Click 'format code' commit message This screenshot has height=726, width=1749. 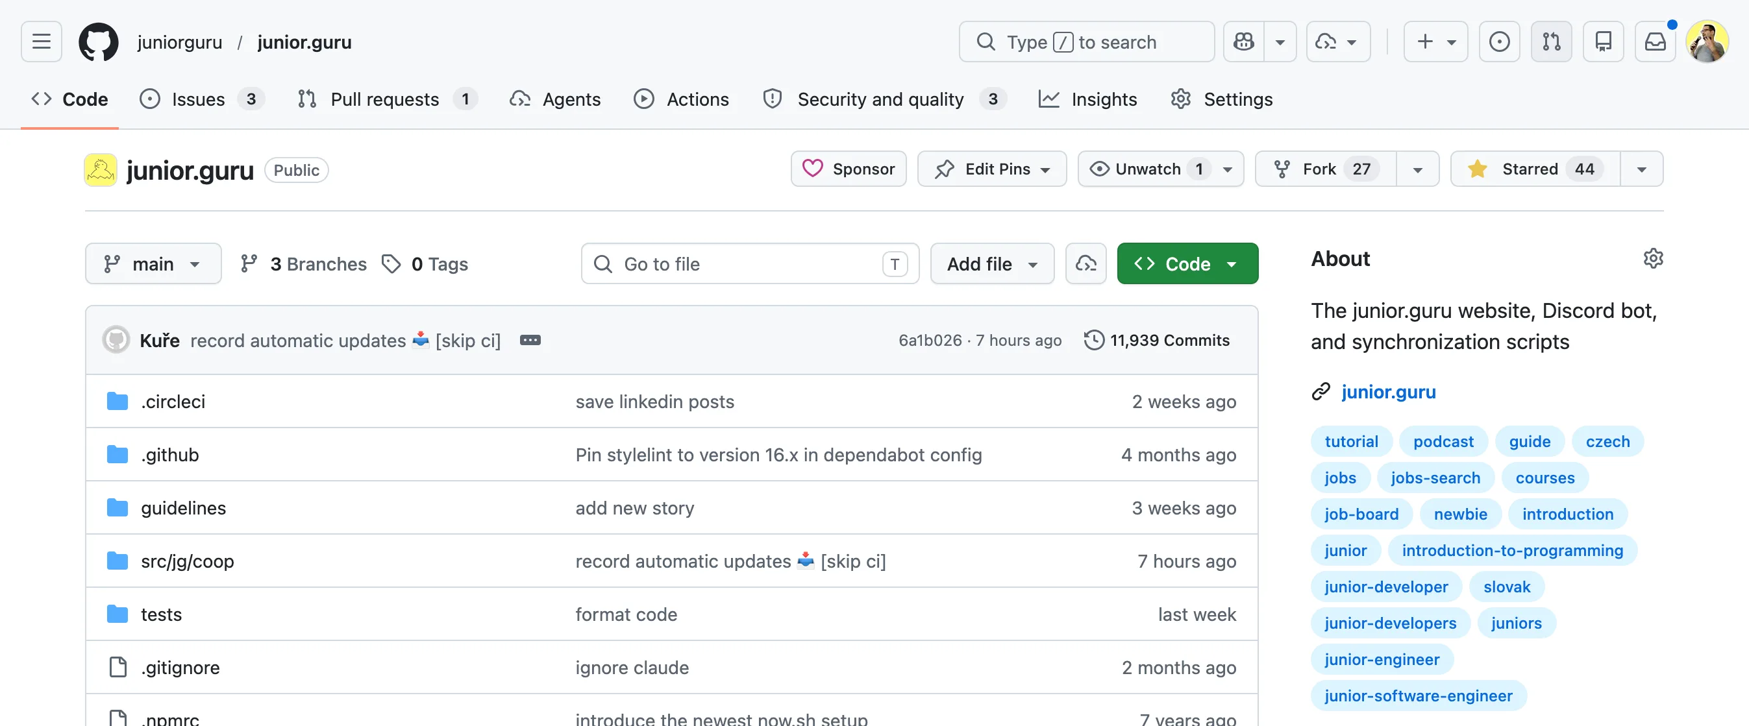pyautogui.click(x=626, y=613)
